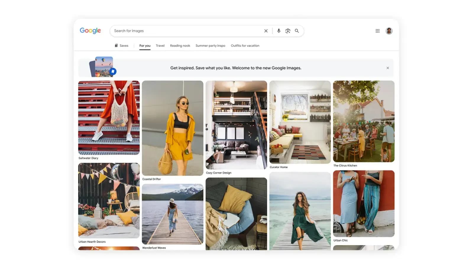Open the Cozy Corner Design image
The height and width of the screenshot is (266, 473).
point(236,125)
